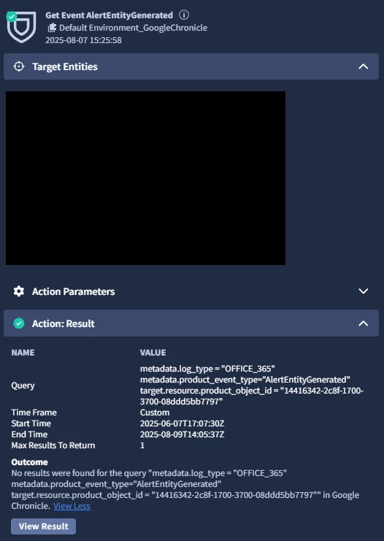
Task: Click the Time Frame row label
Action: [34, 413]
